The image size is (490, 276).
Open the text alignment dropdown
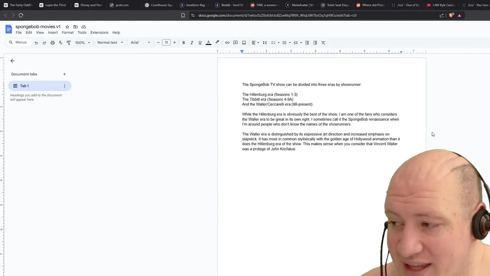(255, 43)
